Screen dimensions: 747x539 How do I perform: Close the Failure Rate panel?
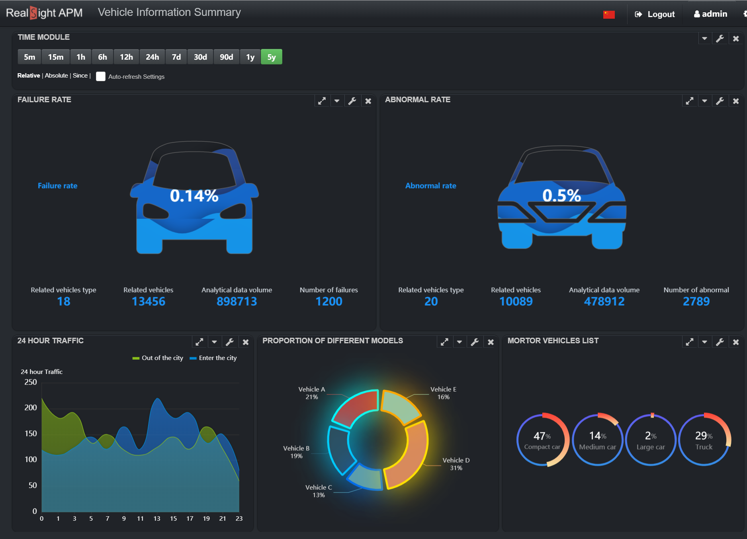tap(368, 101)
